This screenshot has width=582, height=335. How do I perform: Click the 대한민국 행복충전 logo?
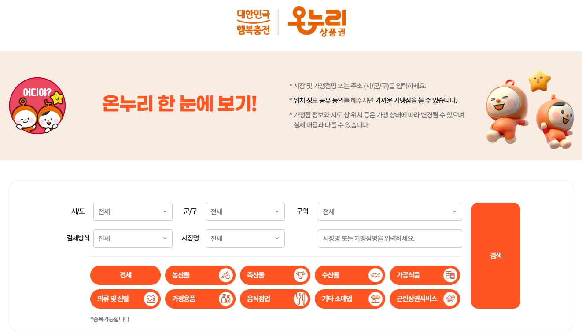[253, 22]
